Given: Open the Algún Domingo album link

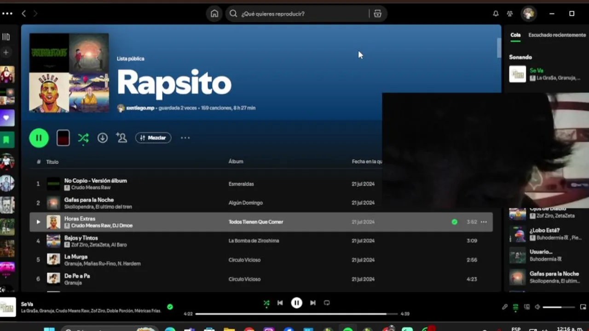Looking at the screenshot, I should [246, 203].
